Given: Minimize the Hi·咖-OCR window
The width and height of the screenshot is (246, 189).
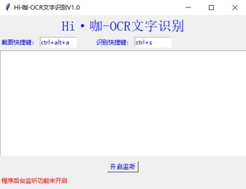Looking at the screenshot, I should [188, 7].
